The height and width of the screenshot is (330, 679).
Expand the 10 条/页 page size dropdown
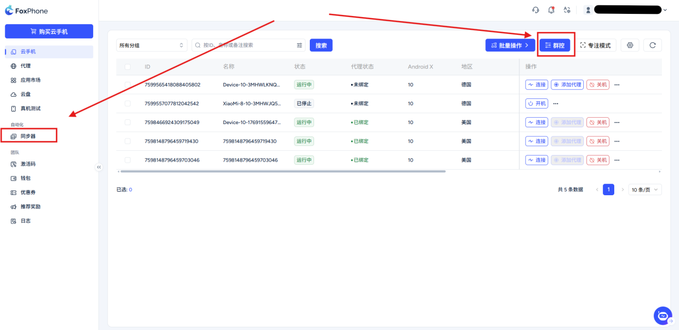[x=645, y=190]
